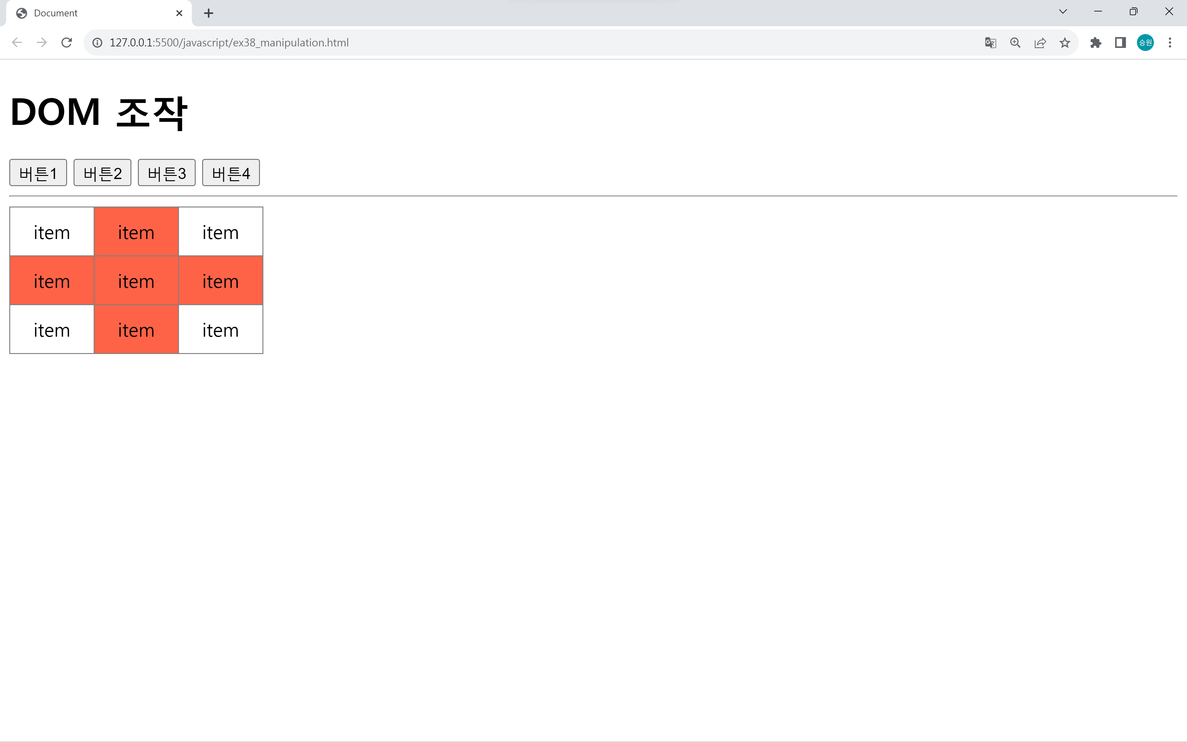The width and height of the screenshot is (1187, 742).
Task: Expand the tab search chevron
Action: 1063,12
